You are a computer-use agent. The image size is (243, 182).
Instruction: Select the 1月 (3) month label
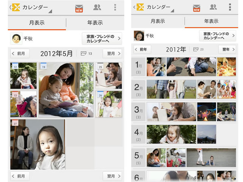[x=138, y=67]
